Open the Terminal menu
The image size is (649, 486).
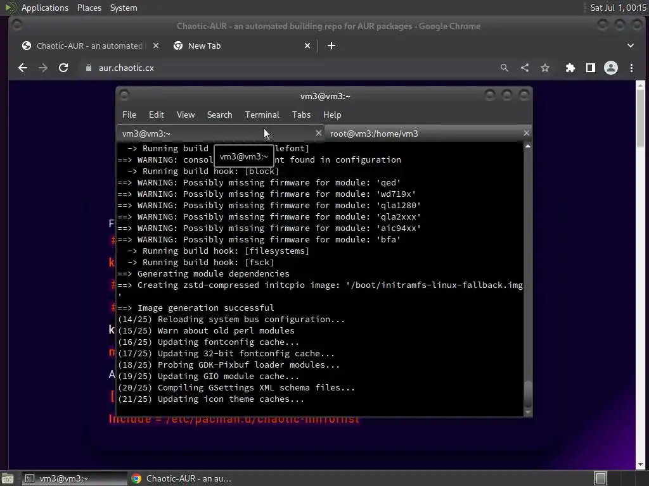coord(262,115)
